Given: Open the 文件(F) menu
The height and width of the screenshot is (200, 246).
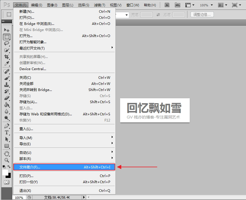Looking at the screenshot, I should 21,5.
